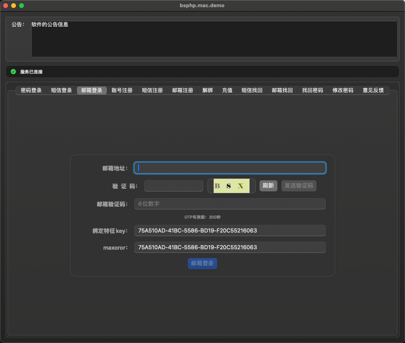The height and width of the screenshot is (343, 405).
Task: Switch to the 短信找回 tab
Action: point(252,91)
